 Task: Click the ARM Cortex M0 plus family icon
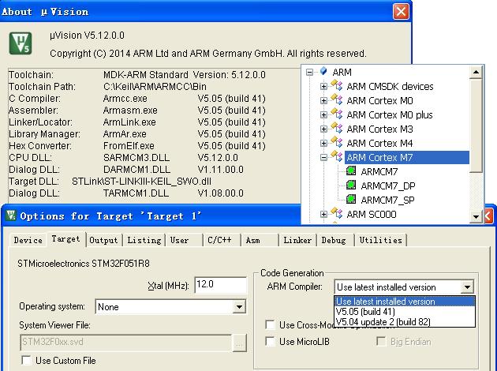pos(337,114)
